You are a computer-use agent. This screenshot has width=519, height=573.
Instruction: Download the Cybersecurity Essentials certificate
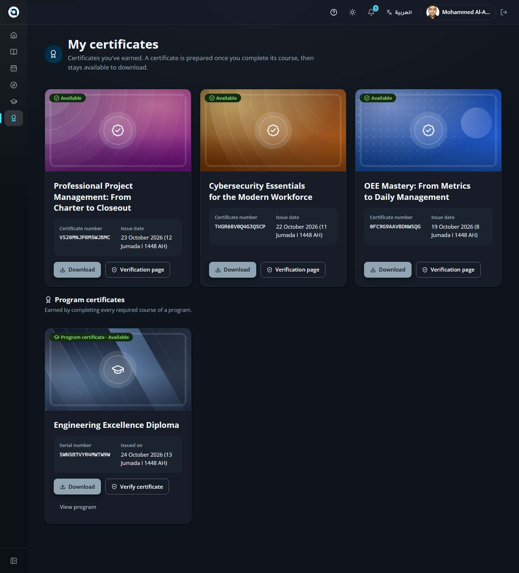click(232, 270)
